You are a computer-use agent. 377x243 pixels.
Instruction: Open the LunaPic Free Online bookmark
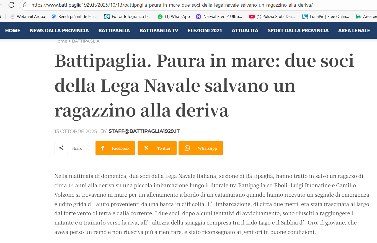(326, 17)
